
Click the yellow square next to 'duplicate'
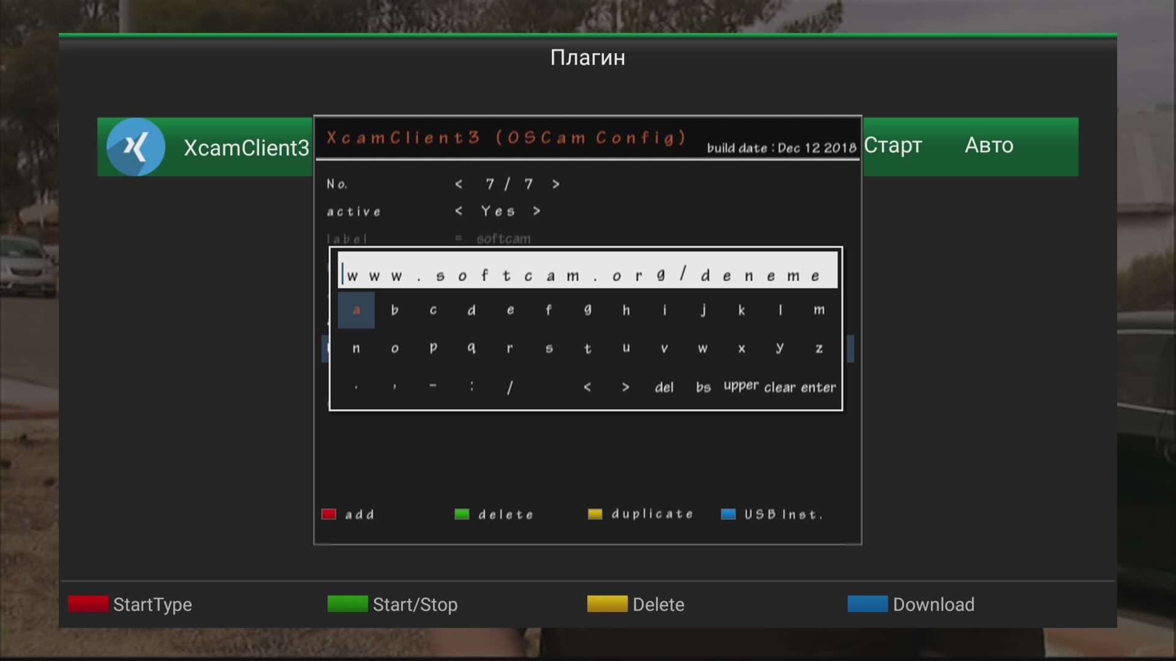coord(595,514)
